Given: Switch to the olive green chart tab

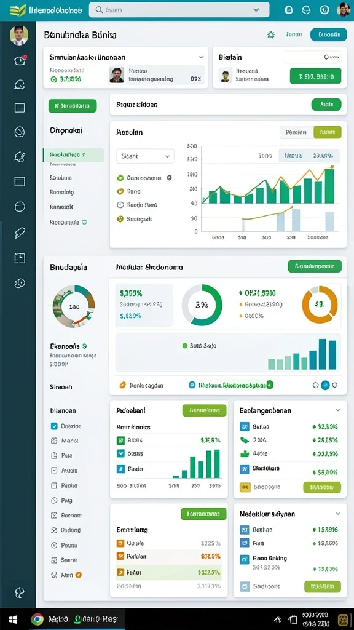Looking at the screenshot, I should point(327,132).
